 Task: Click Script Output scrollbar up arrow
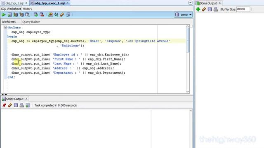click(191, 111)
